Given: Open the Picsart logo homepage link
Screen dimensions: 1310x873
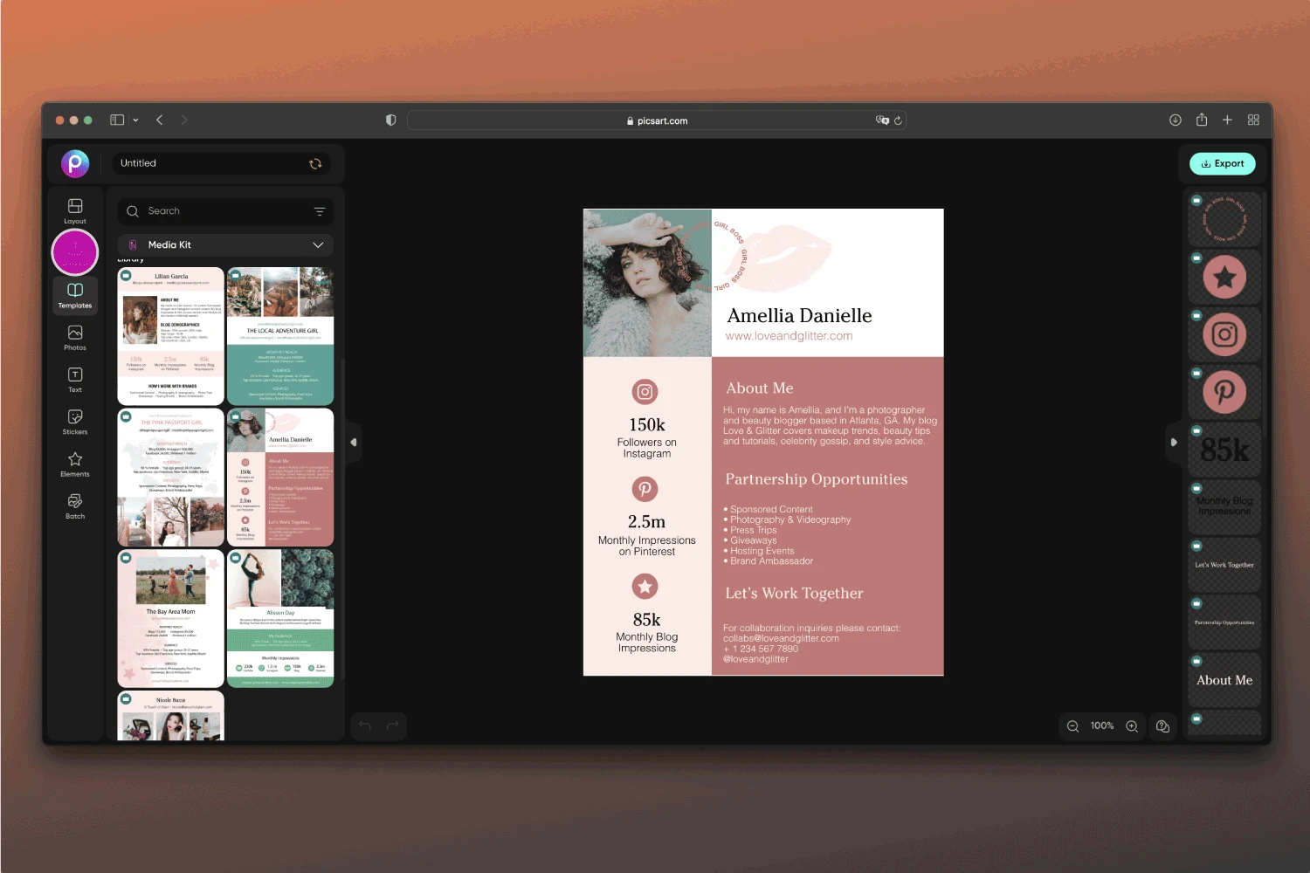Looking at the screenshot, I should [x=75, y=163].
